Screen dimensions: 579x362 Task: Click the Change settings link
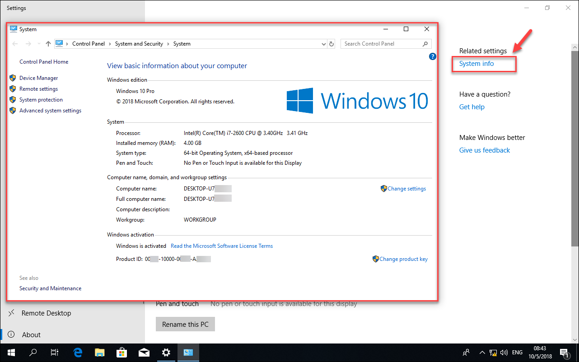pyautogui.click(x=406, y=189)
